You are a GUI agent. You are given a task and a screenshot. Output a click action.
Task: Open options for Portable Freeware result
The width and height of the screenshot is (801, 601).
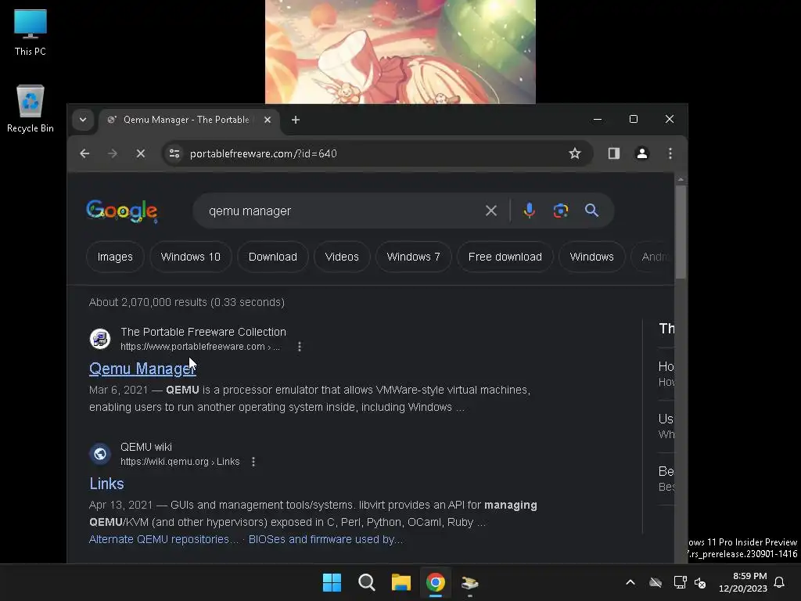tap(300, 347)
